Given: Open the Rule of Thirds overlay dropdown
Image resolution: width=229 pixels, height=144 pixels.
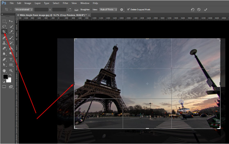Looking at the screenshot, I should [108, 10].
